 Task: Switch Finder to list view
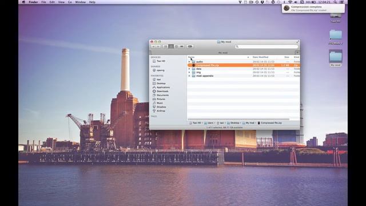pyautogui.click(x=171, y=46)
